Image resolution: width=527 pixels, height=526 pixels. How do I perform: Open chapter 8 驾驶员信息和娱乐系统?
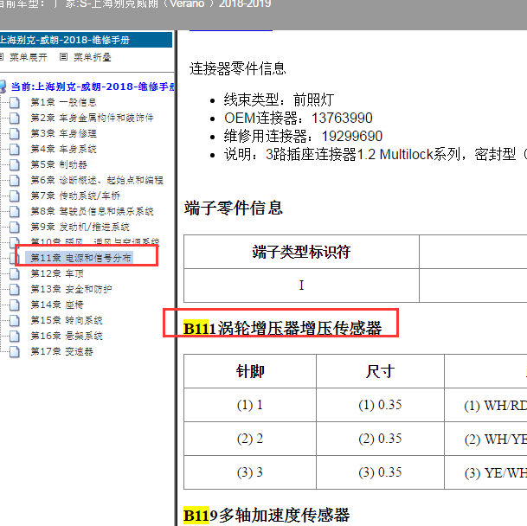pyautogui.click(x=92, y=211)
